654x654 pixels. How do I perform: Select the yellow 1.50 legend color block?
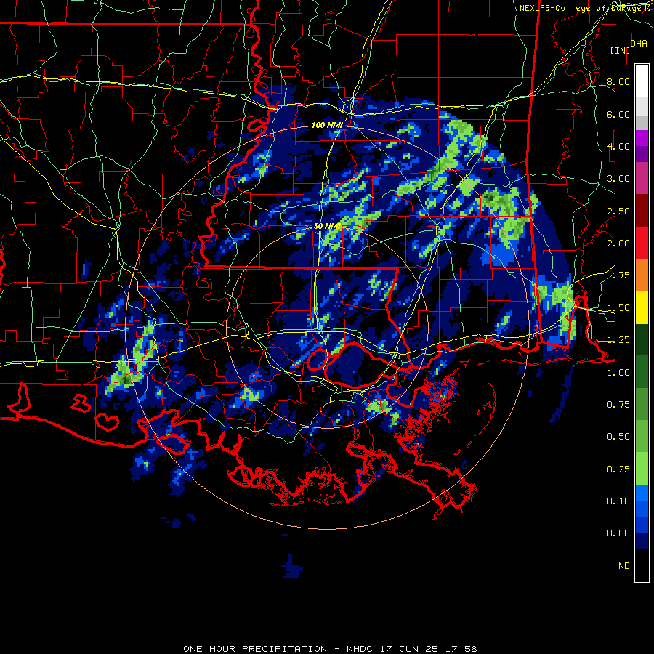point(642,307)
